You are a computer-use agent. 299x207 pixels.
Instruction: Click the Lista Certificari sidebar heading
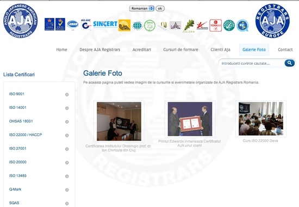19,75
